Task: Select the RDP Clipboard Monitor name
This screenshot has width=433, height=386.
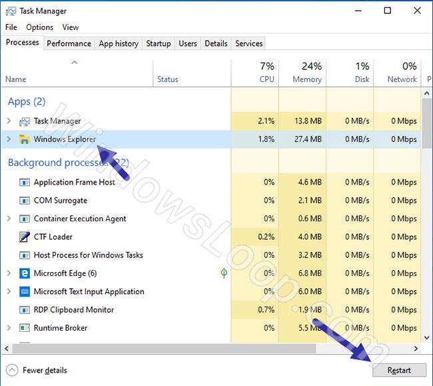Action: click(x=74, y=310)
